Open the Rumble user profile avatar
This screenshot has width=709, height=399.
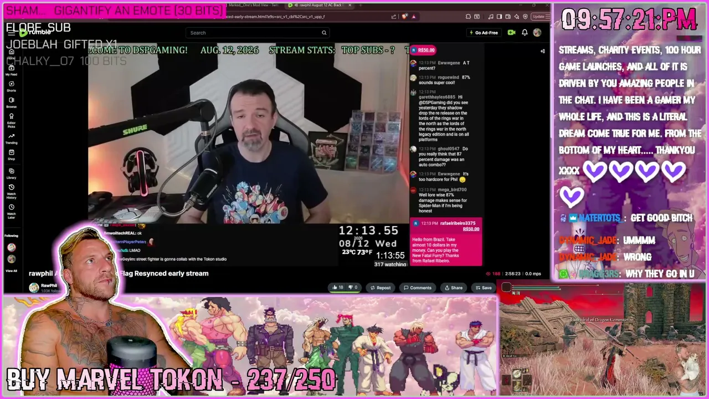click(x=537, y=33)
